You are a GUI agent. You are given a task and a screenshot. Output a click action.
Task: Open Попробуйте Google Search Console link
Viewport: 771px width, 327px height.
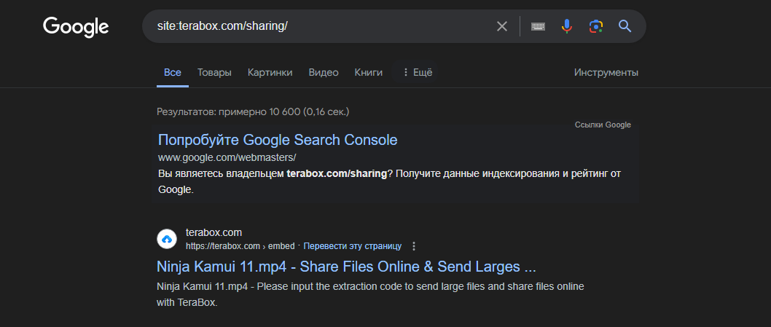click(x=278, y=140)
